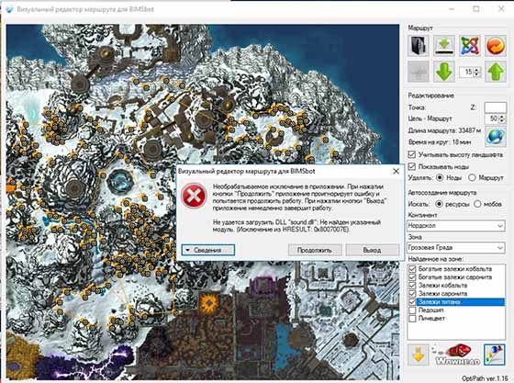Click the green up arrow icon
This screenshot has height=383, width=514.
pos(496,71)
